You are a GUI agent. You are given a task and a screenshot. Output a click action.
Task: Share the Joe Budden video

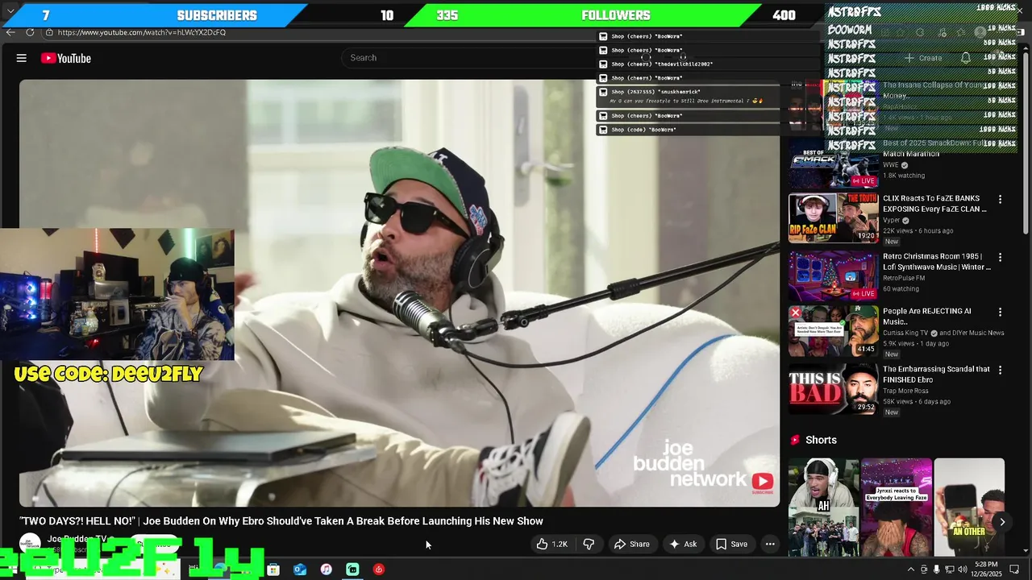tap(631, 545)
